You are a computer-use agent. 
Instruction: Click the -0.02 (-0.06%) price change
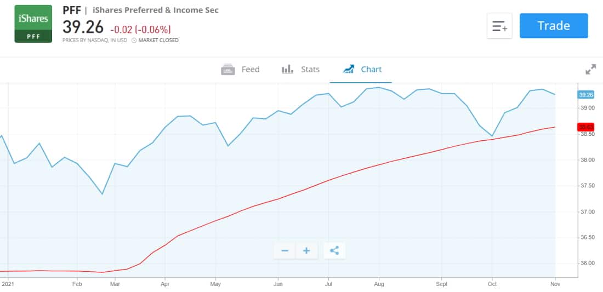(140, 30)
